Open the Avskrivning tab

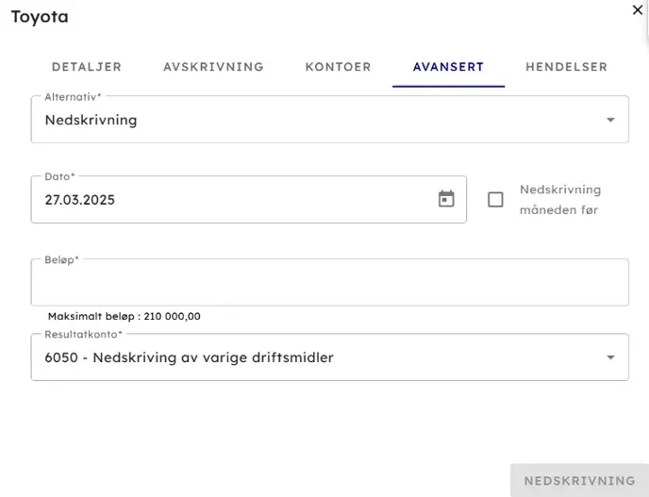point(213,67)
